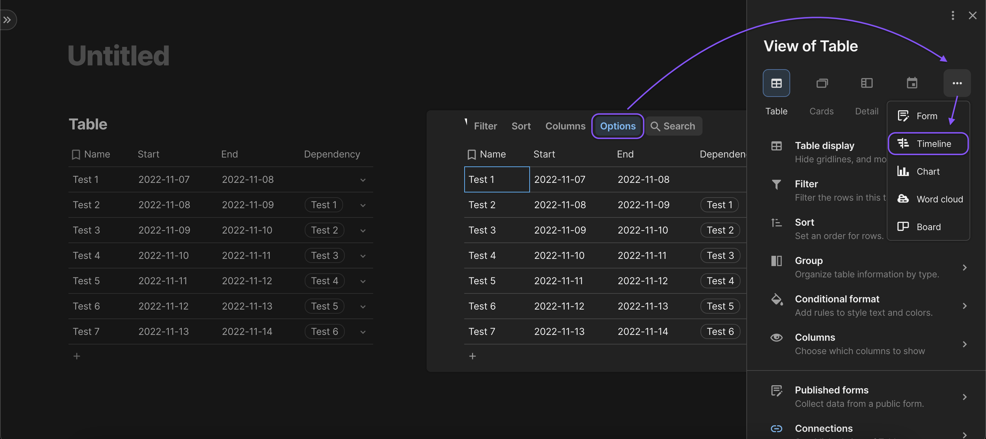Image resolution: width=986 pixels, height=439 pixels.
Task: Select the Table view icon
Action: (776, 83)
